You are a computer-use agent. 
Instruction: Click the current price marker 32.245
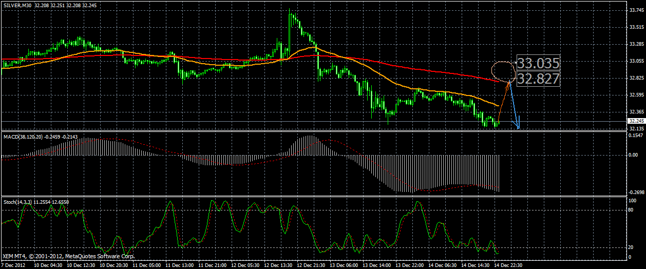636,121
